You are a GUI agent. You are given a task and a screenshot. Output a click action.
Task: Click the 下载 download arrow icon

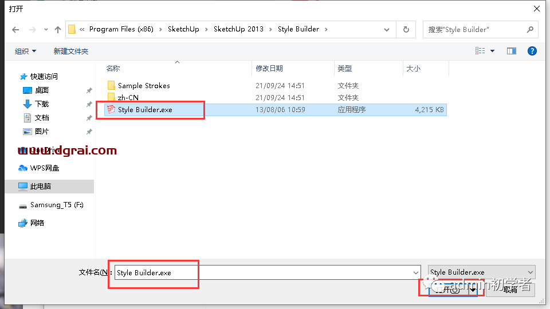point(27,104)
